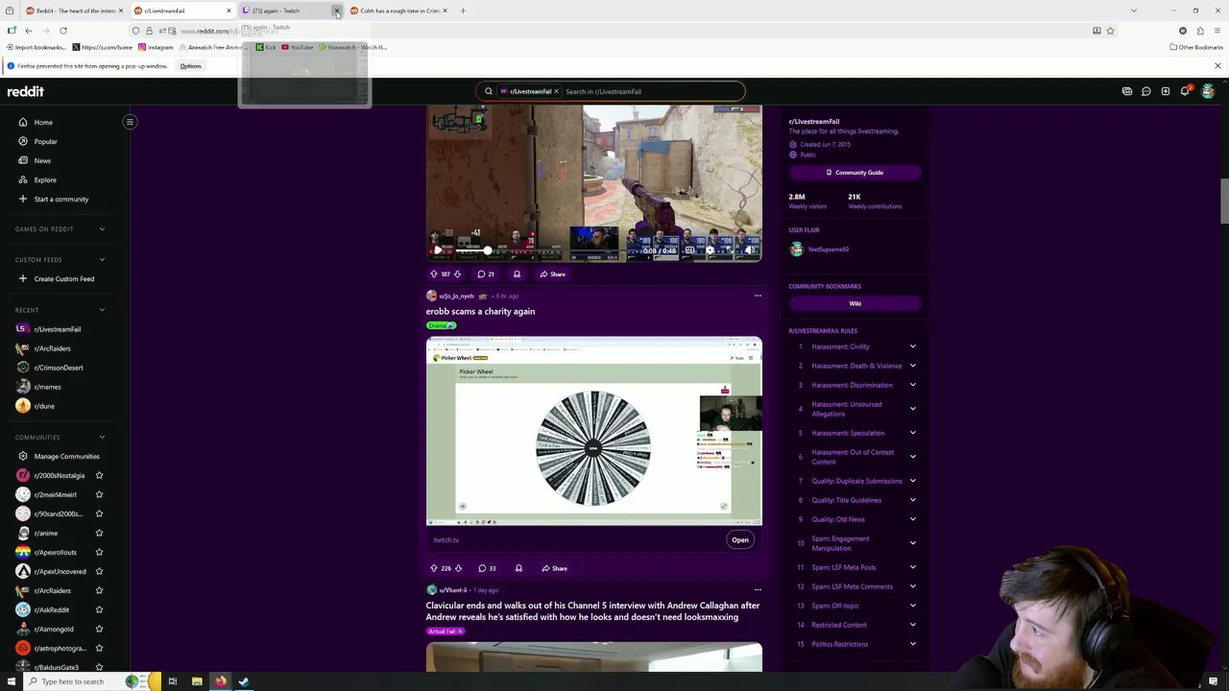Click the Open button on twitch.tv link
This screenshot has width=1229, height=691.
point(740,539)
